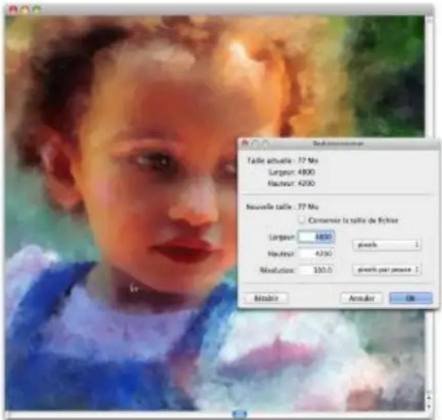Click the Nouvelle taille : 77 Mo text

click(x=283, y=207)
